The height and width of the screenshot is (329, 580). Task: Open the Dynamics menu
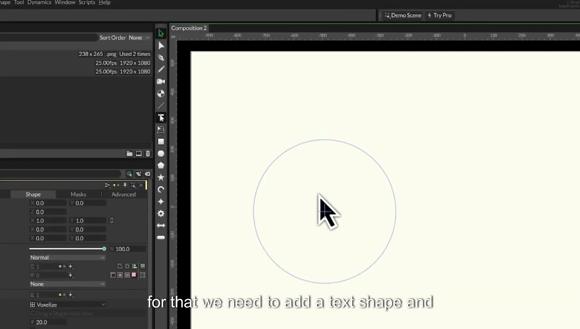pos(39,2)
